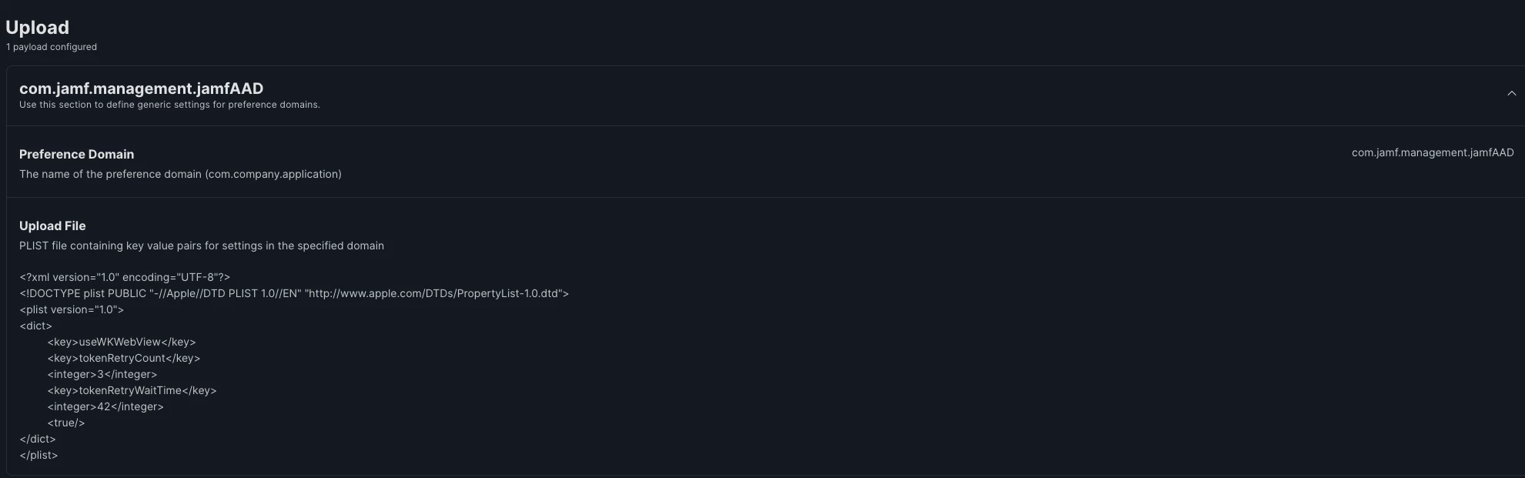Select the integer 42 value line
1525x478 pixels.
point(105,406)
